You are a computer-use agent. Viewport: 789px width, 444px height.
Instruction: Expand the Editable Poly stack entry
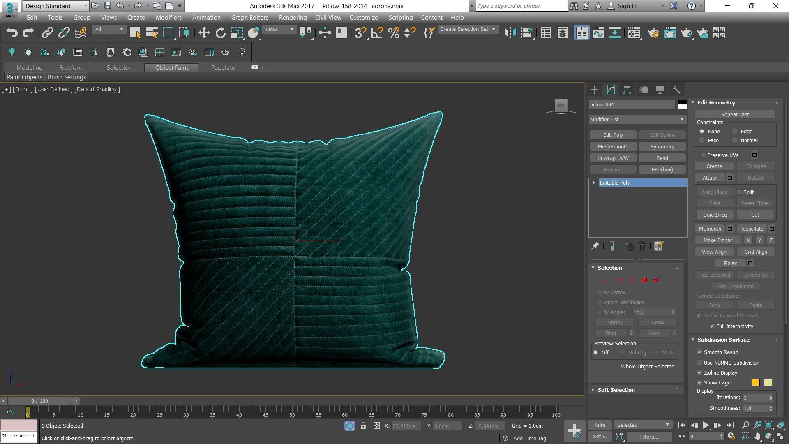pyautogui.click(x=594, y=183)
